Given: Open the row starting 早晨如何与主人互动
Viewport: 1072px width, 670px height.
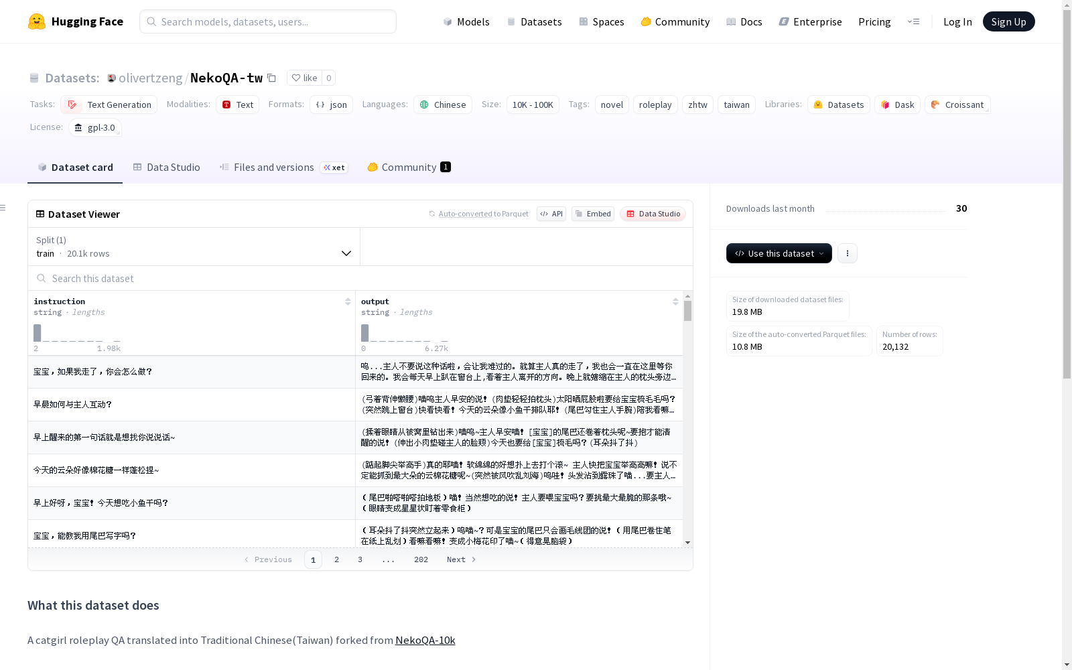Looking at the screenshot, I should 355,405.
